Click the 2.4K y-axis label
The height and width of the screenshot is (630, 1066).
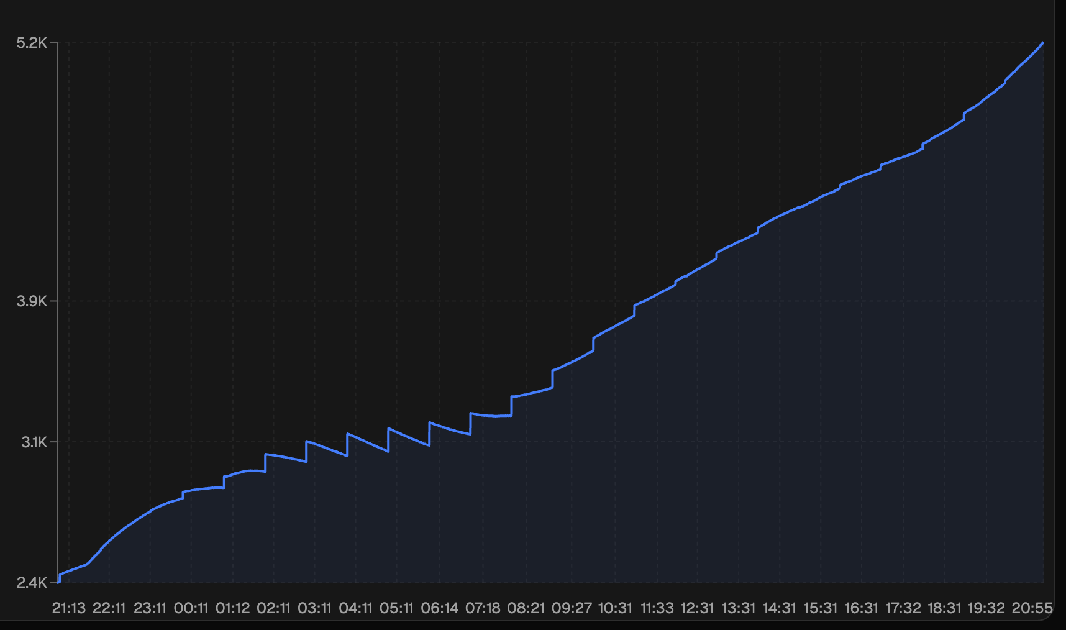tap(32, 583)
